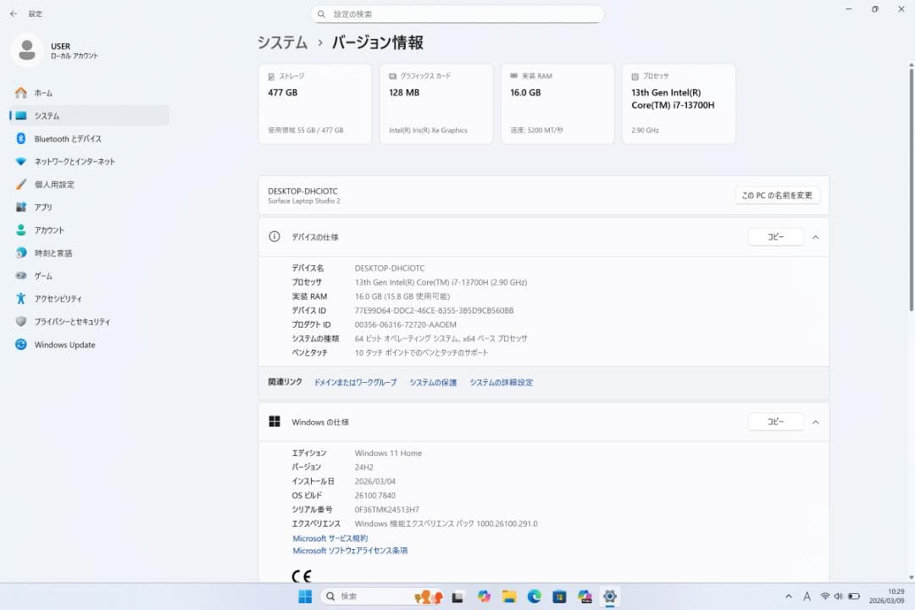Click the システム breadcrumb link

pyautogui.click(x=282, y=42)
